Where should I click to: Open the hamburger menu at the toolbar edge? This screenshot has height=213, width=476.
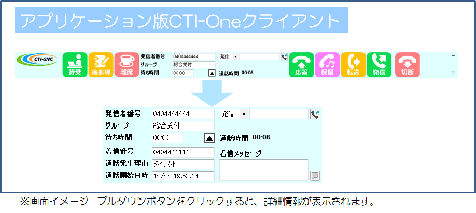[x=453, y=73]
